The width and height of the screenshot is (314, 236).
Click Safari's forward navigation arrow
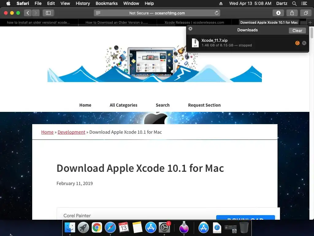click(x=36, y=13)
